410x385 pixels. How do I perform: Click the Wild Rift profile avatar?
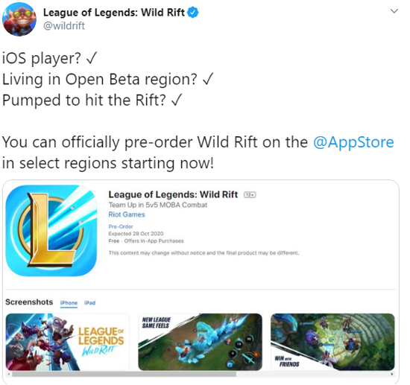[19, 19]
